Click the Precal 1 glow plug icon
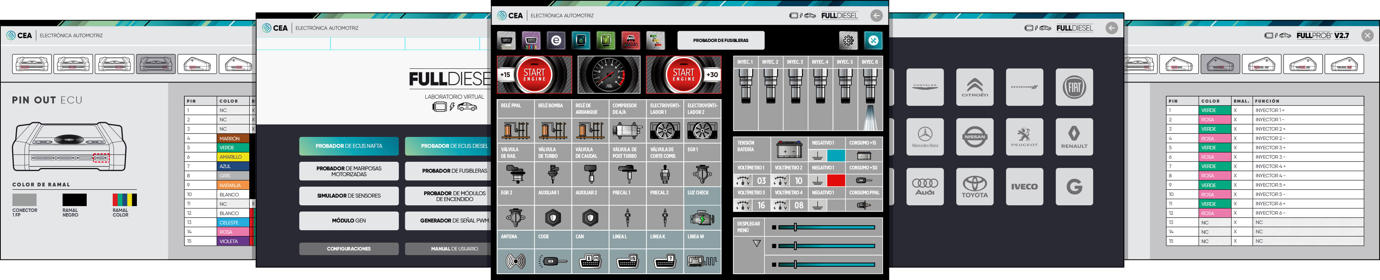This screenshot has height=280, width=1380. coord(627,218)
